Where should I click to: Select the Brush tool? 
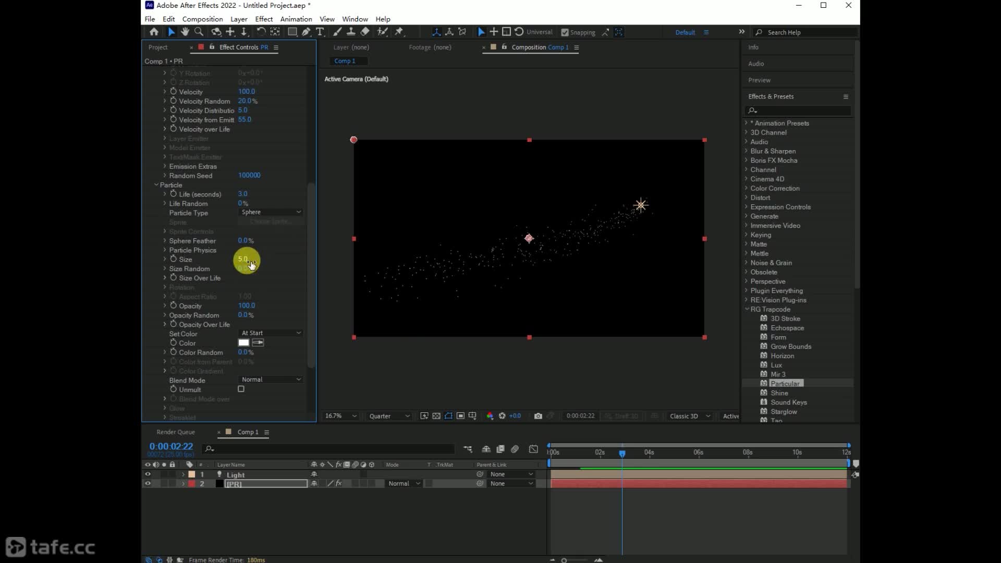click(337, 32)
